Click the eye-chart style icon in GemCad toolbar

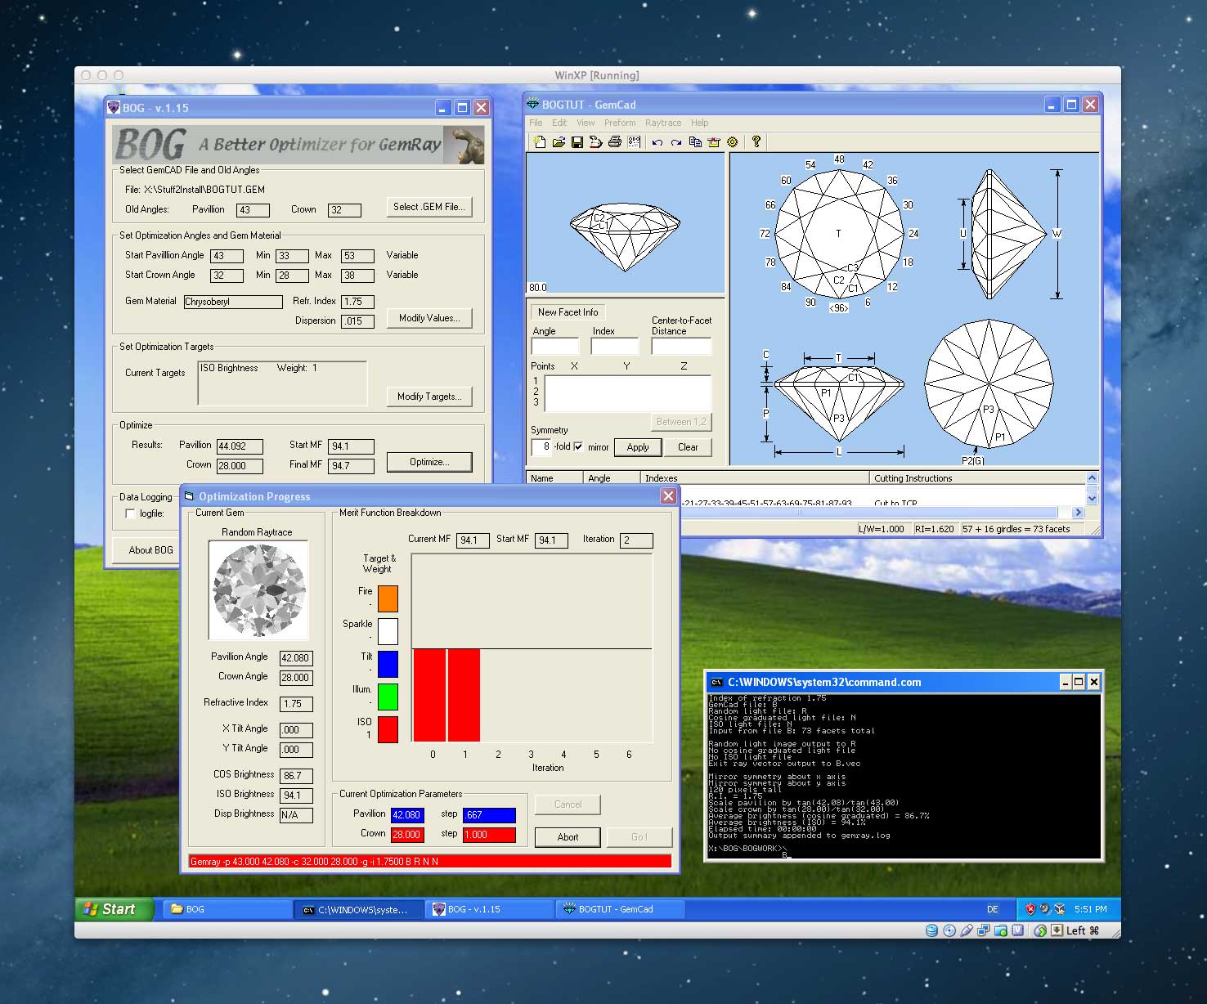click(634, 142)
